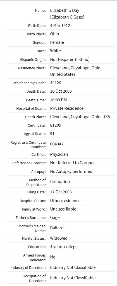Click the Father's Surname value Gage

tap(55, 218)
